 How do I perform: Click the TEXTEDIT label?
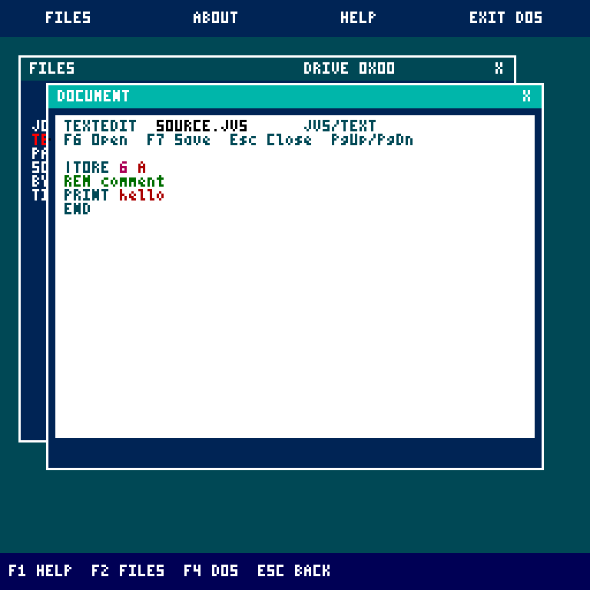100,126
